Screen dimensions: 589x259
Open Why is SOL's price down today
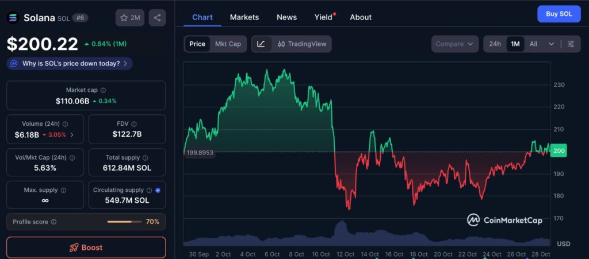coord(70,64)
